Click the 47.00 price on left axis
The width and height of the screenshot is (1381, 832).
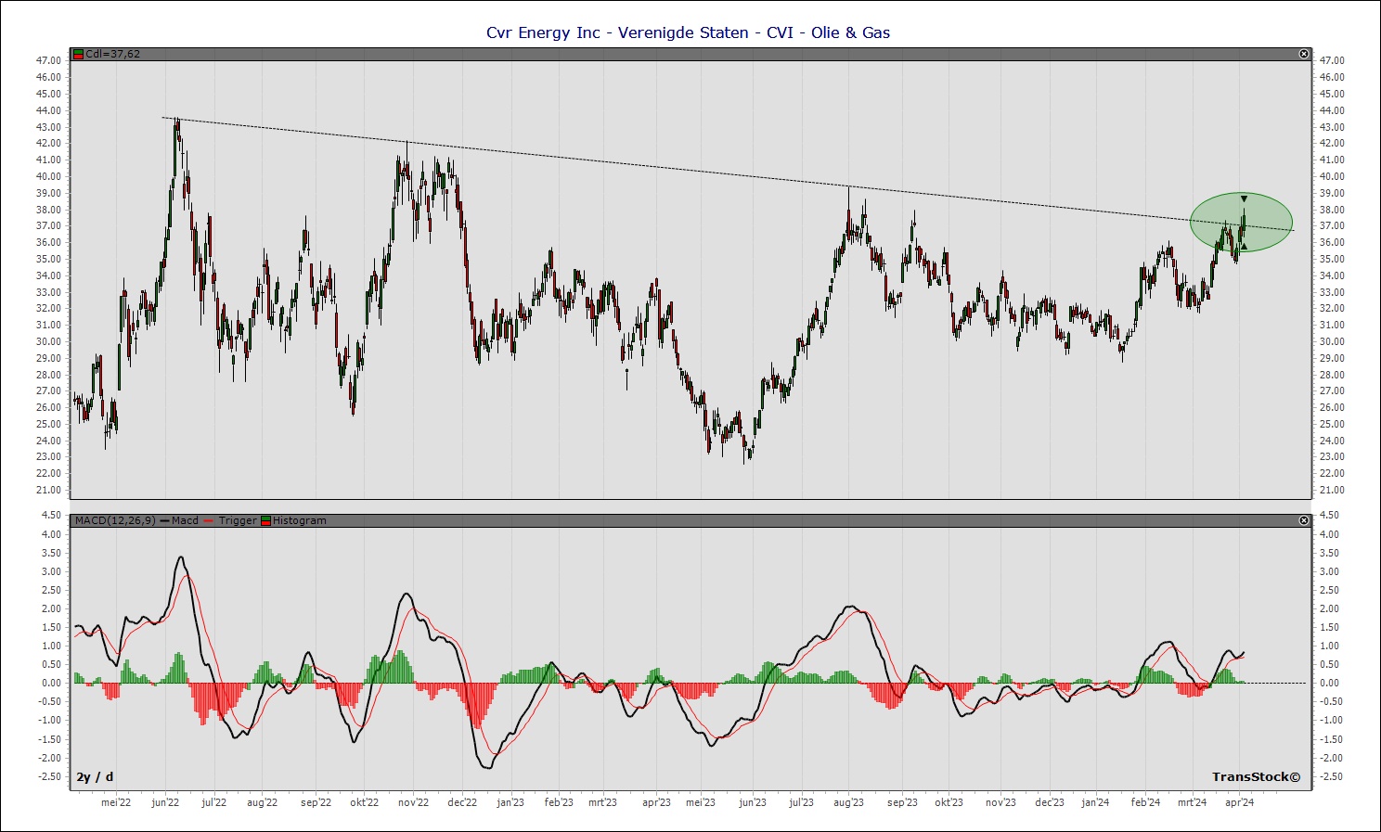click(48, 60)
